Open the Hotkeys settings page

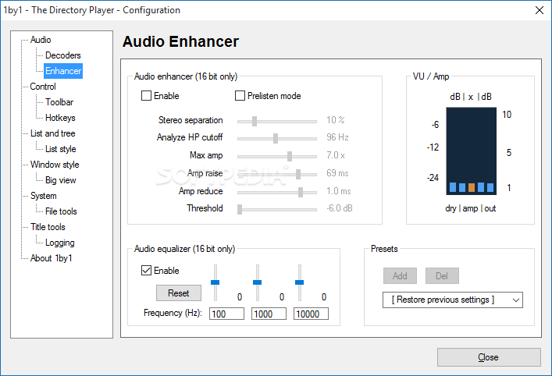(60, 118)
